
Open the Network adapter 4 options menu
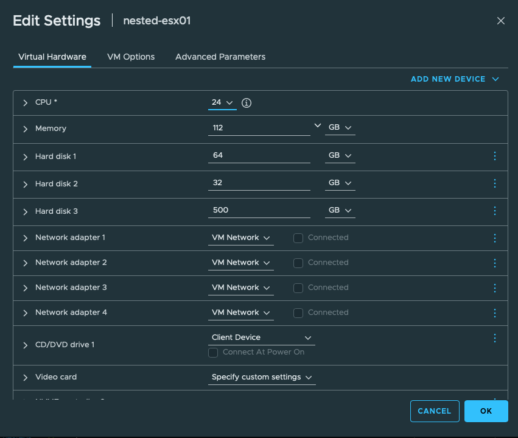pyautogui.click(x=494, y=313)
